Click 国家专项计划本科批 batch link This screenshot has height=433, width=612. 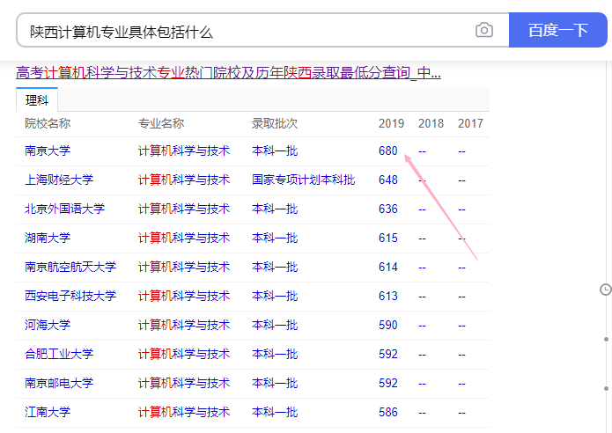[x=303, y=180]
